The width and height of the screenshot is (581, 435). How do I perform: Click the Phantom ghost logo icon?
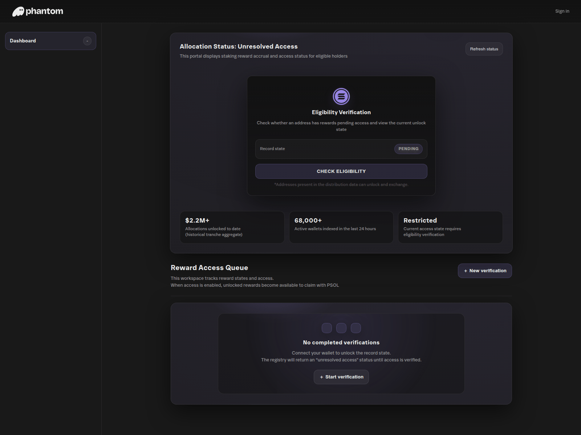(18, 12)
